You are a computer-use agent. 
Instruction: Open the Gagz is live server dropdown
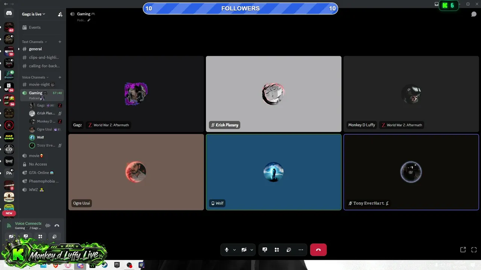click(x=34, y=14)
